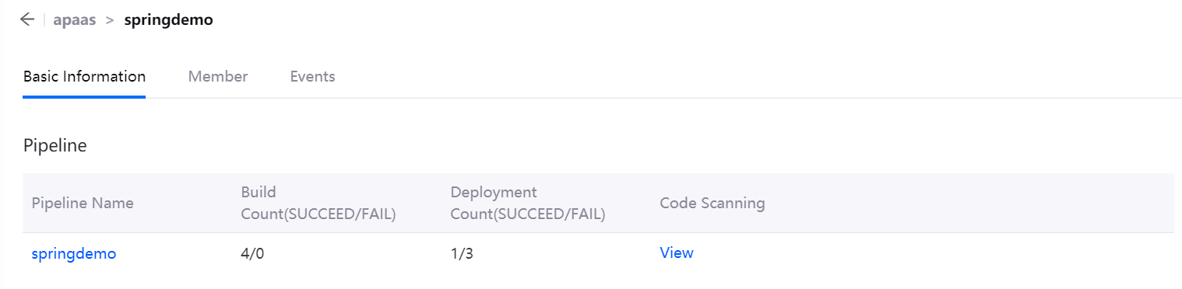Open the apaas breadcrumb link
Screen dimensions: 1182x289
coord(75,20)
